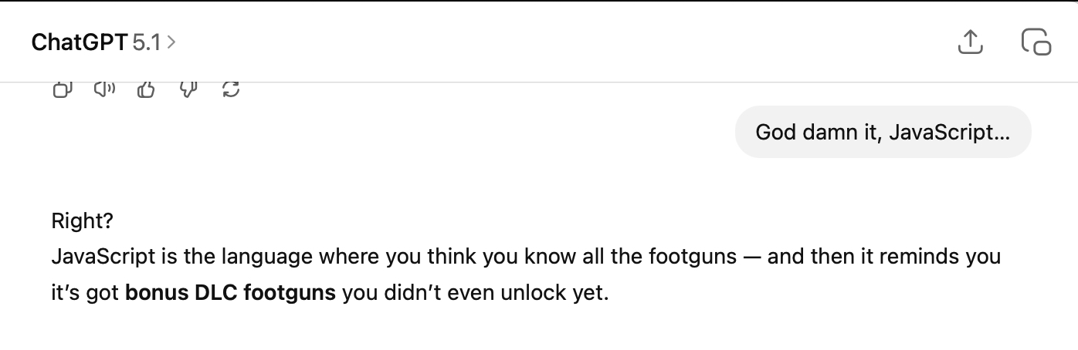This screenshot has height=350, width=1078.
Task: Select the 'God damn it, JavaScript...' message bubble
Action: 883,132
